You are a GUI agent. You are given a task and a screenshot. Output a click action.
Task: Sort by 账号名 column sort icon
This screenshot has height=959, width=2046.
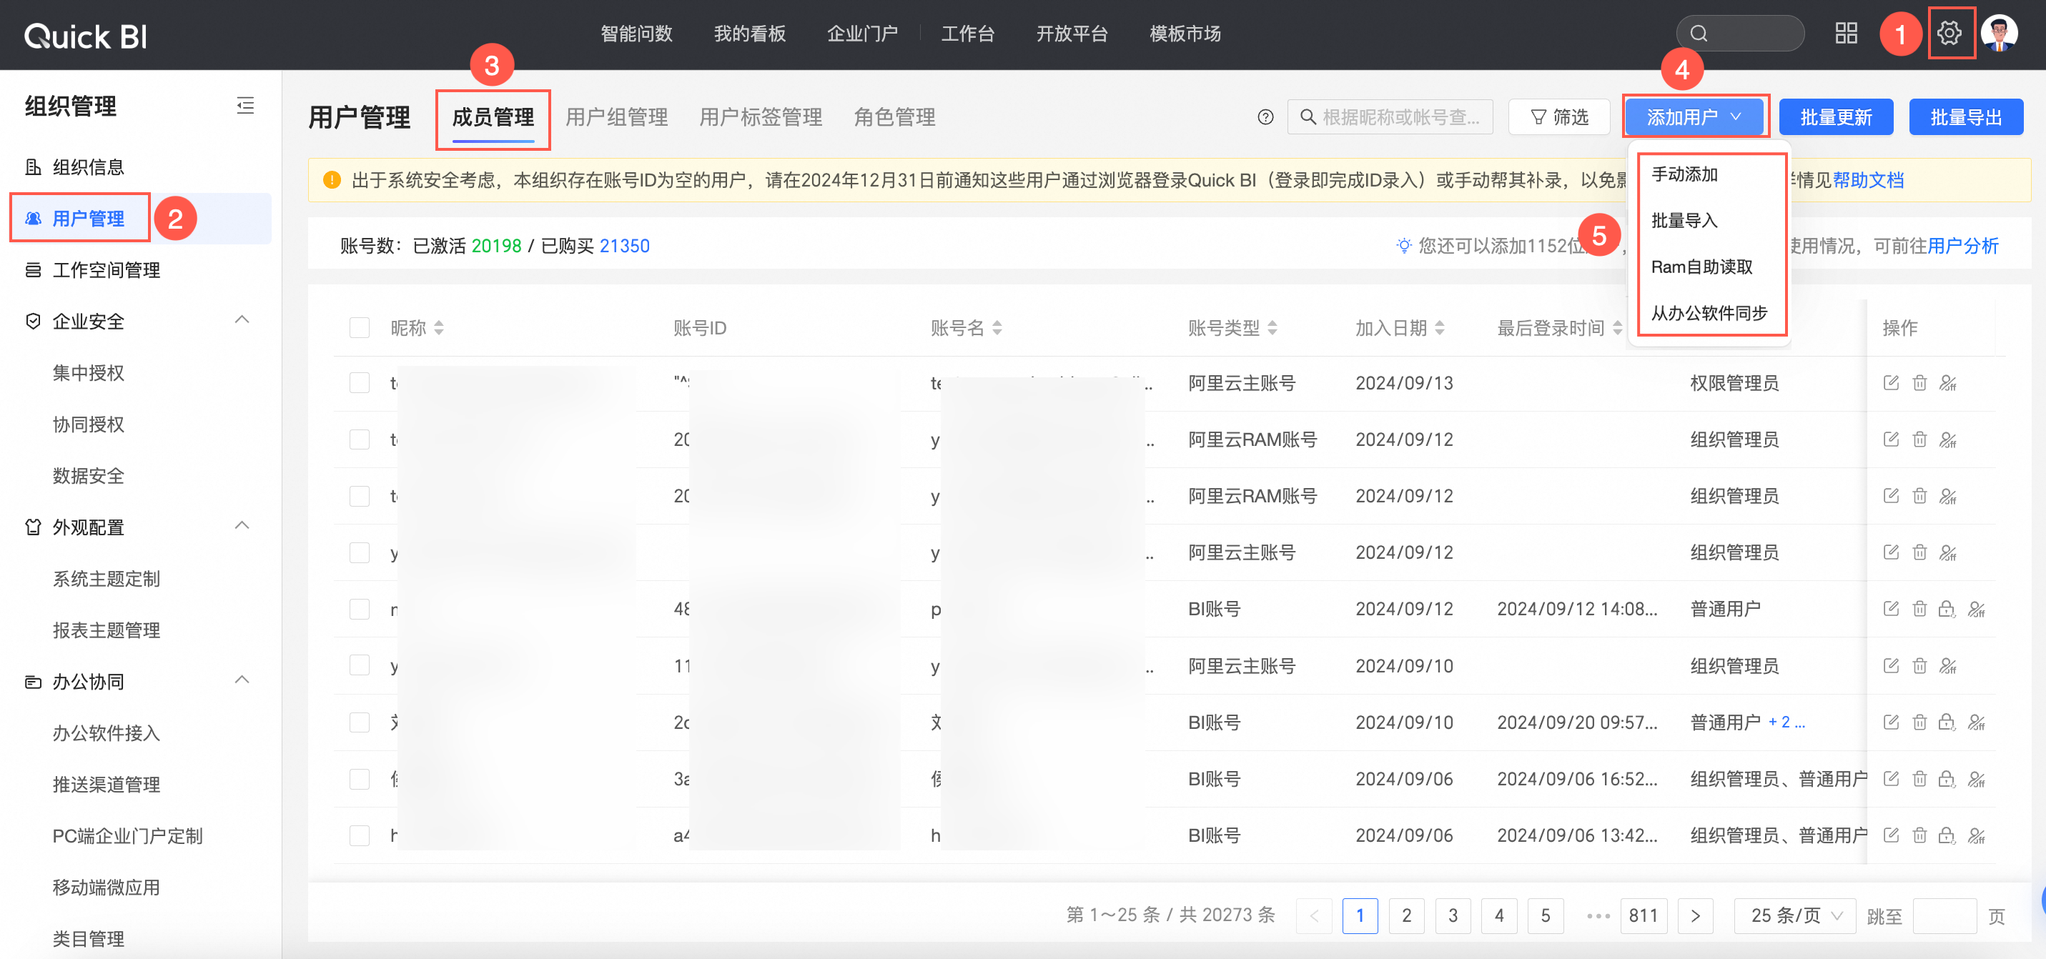click(x=997, y=328)
